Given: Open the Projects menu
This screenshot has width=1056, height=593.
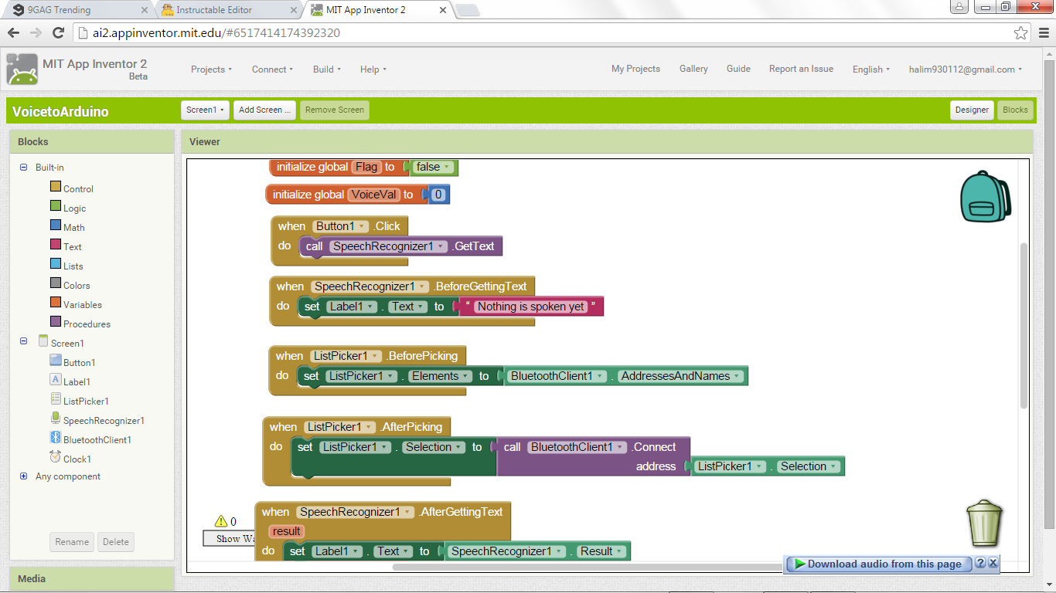Looking at the screenshot, I should click(x=212, y=69).
